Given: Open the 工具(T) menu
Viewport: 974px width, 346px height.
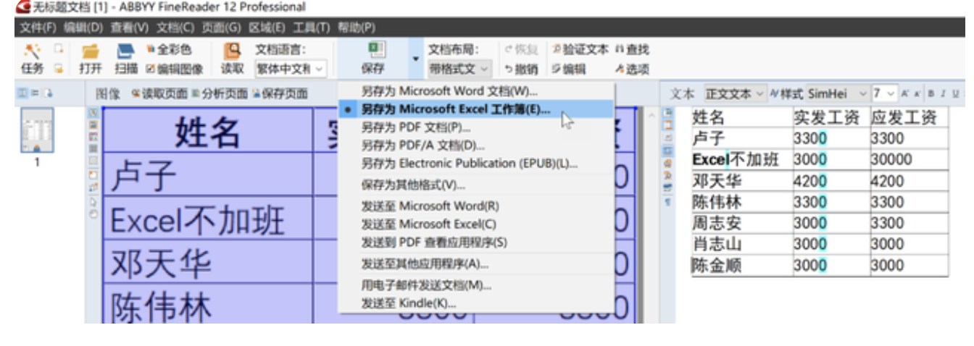Looking at the screenshot, I should point(311,28).
